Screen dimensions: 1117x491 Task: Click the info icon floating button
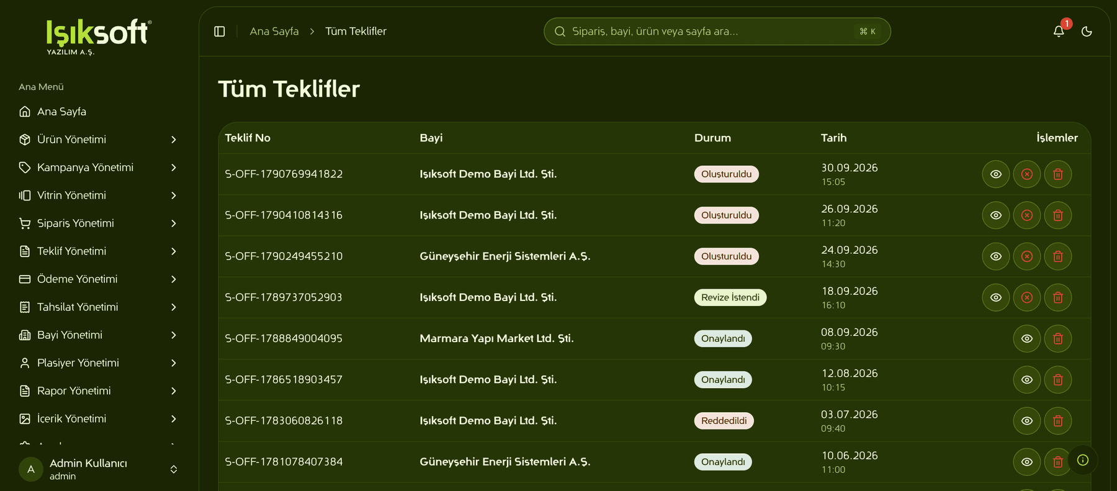1083,460
